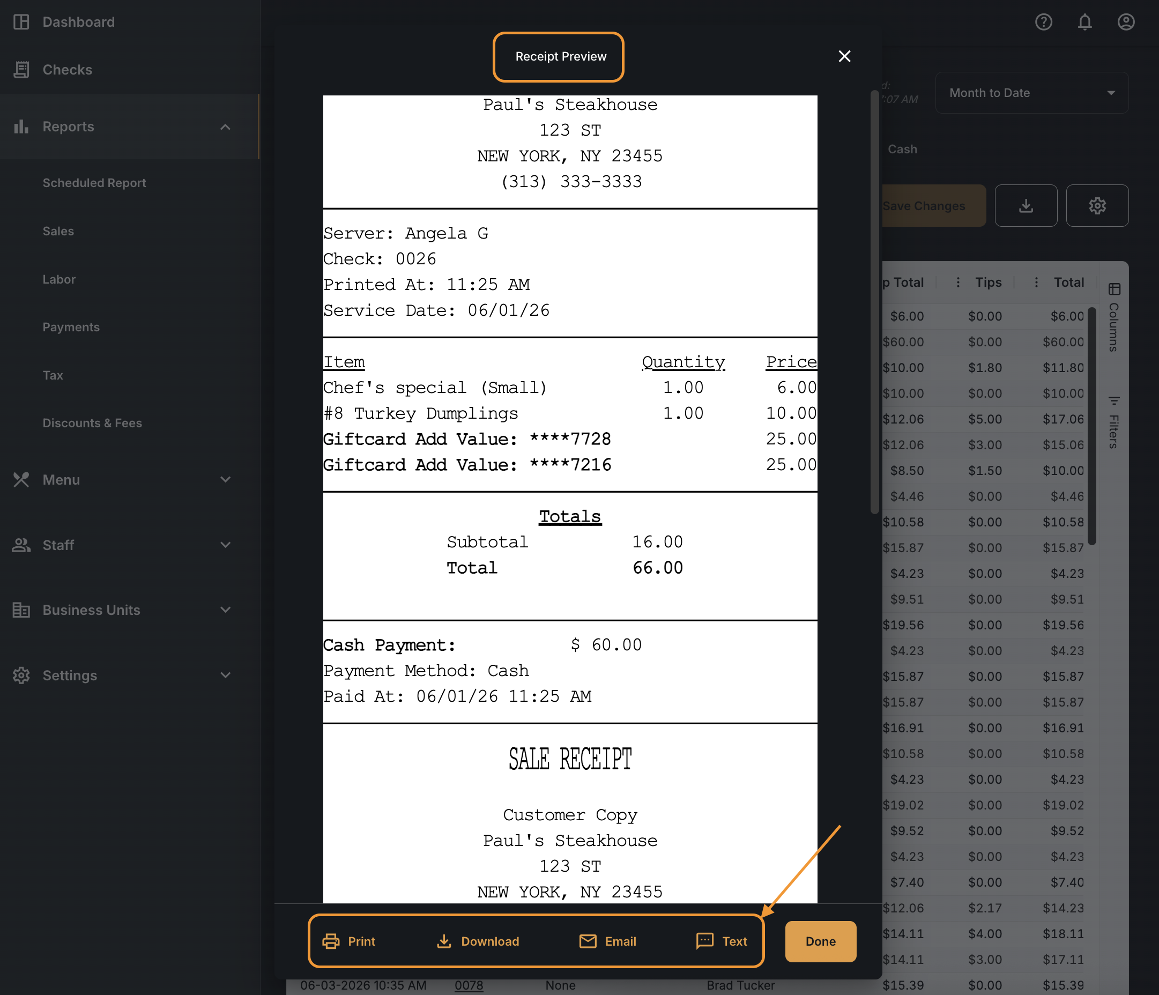Collapse the Reports section chevron
The width and height of the screenshot is (1159, 995).
click(x=226, y=127)
